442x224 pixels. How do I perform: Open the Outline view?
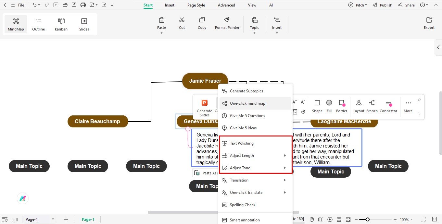[x=38, y=24]
